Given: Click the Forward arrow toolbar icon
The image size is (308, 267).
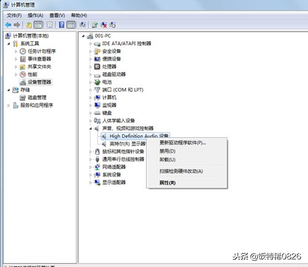Looking at the screenshot, I should tap(17, 25).
